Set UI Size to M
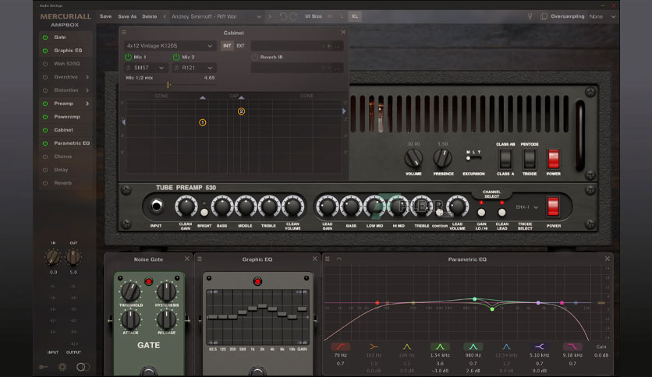This screenshot has width=652, height=377. pyautogui.click(x=330, y=16)
